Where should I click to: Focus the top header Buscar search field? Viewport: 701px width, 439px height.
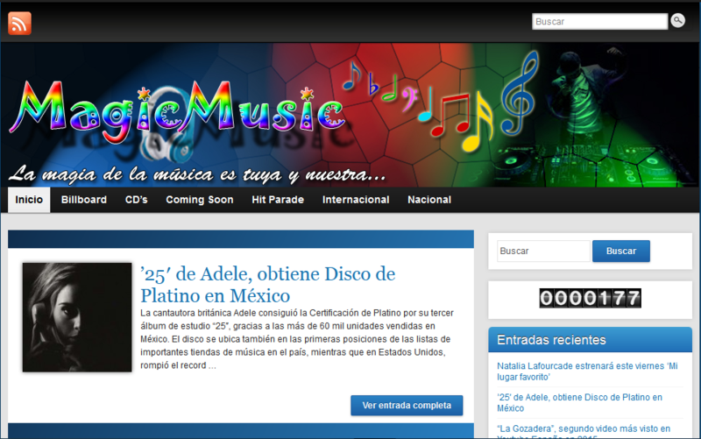point(599,21)
